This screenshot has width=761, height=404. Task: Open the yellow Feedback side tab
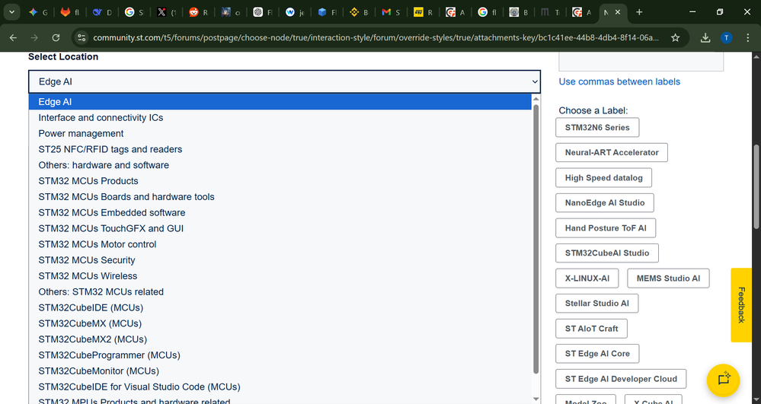click(x=741, y=305)
